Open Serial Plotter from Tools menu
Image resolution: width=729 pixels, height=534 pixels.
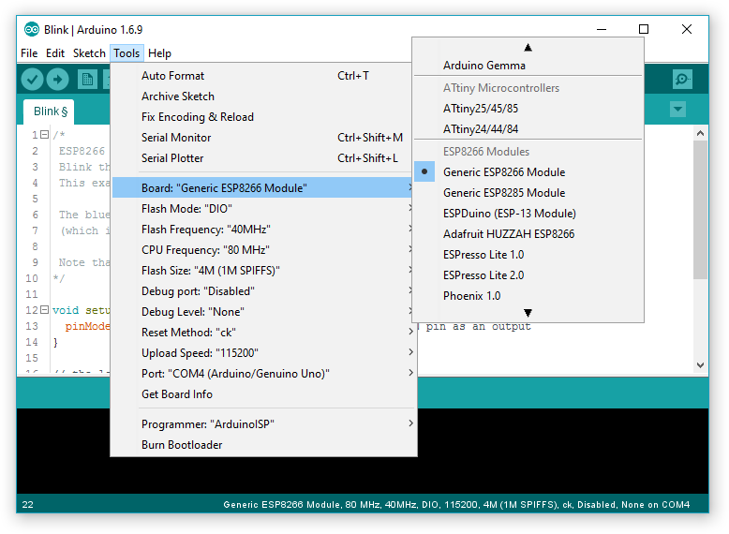pyautogui.click(x=263, y=158)
